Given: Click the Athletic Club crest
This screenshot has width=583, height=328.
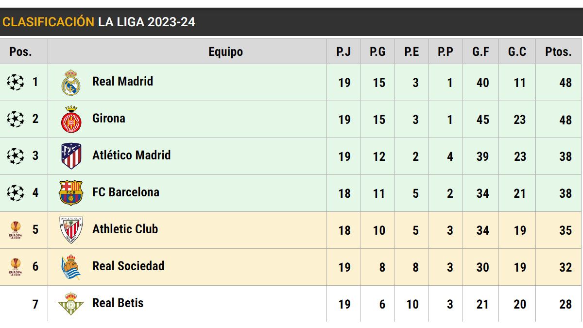Looking at the screenshot, I should pyautogui.click(x=71, y=230).
